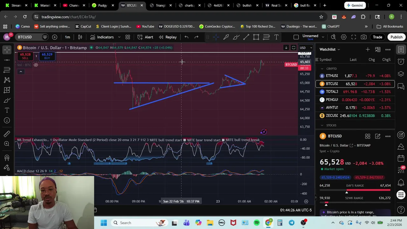Open the Indicators favorites dropdown arrow
The image size is (407, 229).
pyautogui.click(x=119, y=37)
